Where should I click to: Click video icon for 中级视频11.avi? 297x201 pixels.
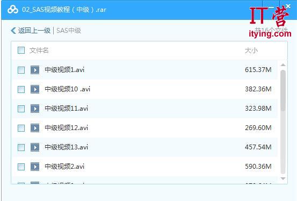35,109
